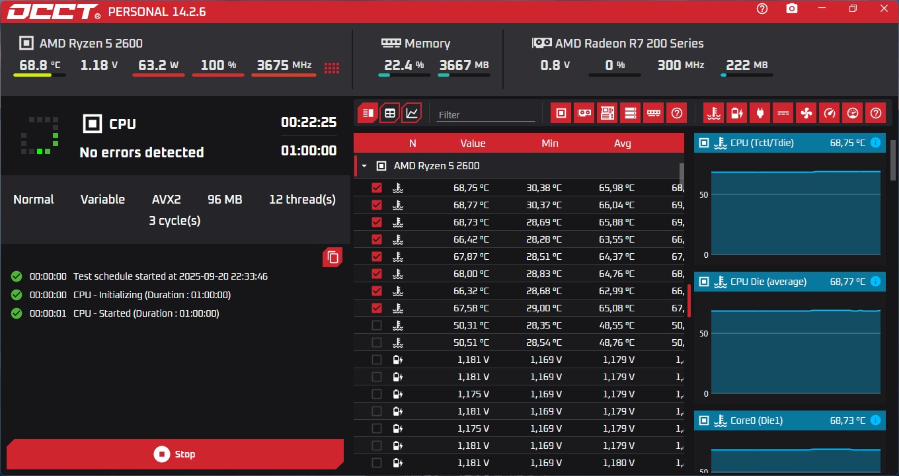This screenshot has width=899, height=476.
Task: Toggle the side panel layout view button
Action: point(368,113)
